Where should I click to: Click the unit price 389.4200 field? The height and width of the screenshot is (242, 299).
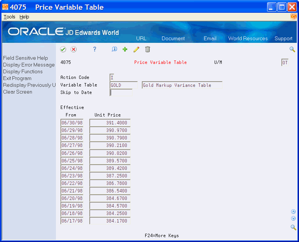(110, 168)
